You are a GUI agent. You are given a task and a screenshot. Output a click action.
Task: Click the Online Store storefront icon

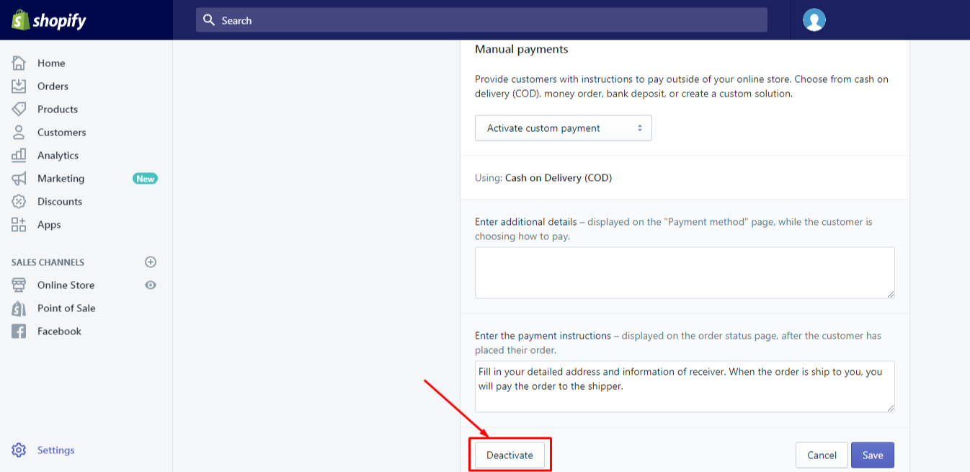click(x=19, y=285)
